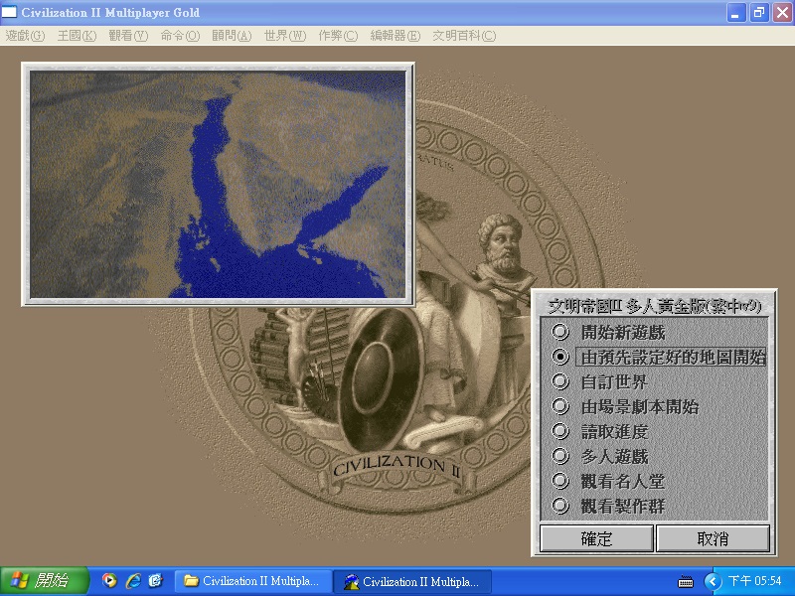This screenshot has height=596, width=795.
Task: Open the 世界(W) menu
Action: pyautogui.click(x=285, y=36)
